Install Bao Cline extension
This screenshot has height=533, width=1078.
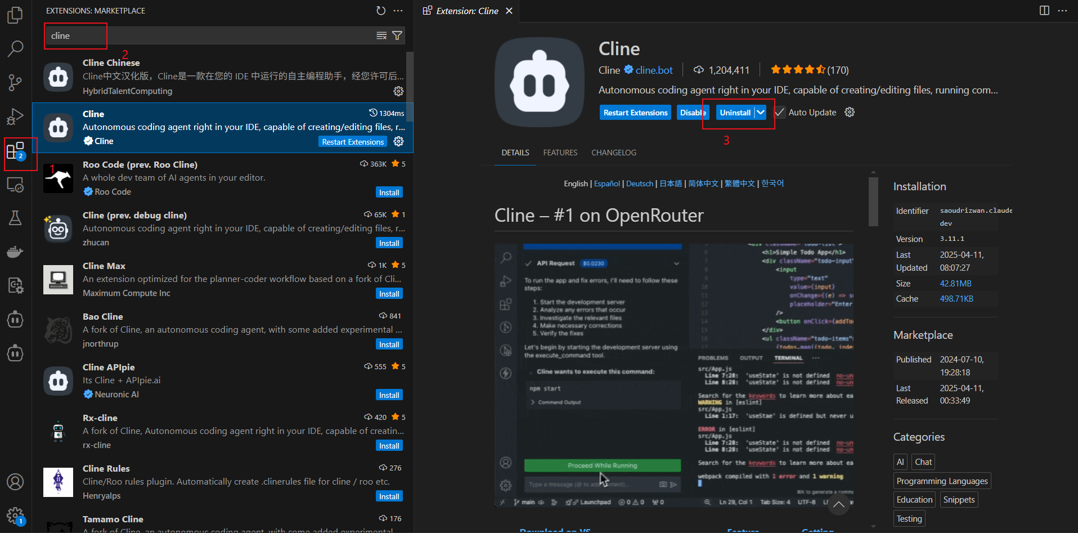click(389, 344)
